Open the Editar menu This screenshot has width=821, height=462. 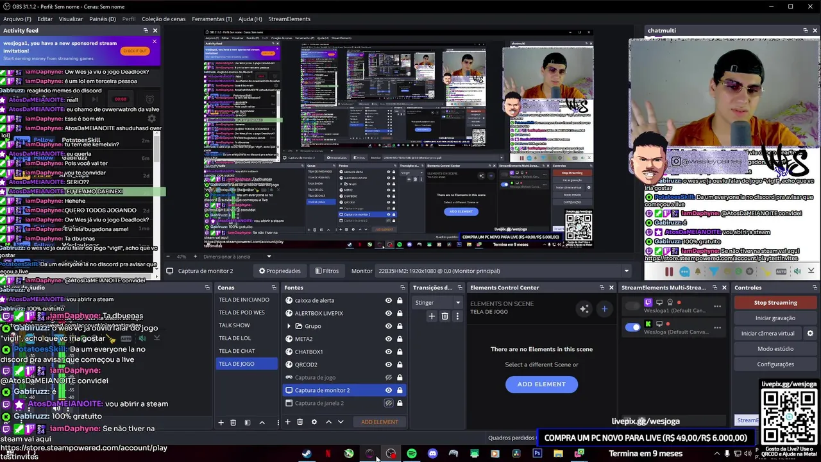point(45,19)
